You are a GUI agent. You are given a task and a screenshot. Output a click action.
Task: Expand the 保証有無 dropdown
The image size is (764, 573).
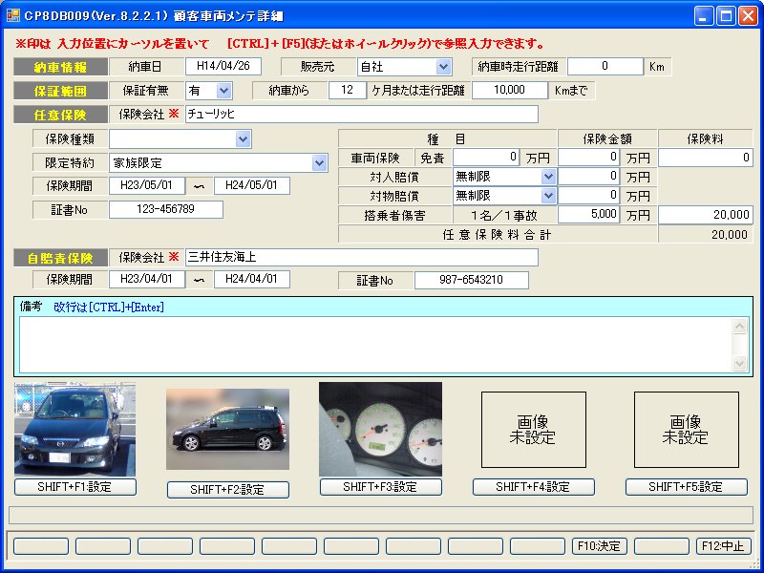(224, 91)
